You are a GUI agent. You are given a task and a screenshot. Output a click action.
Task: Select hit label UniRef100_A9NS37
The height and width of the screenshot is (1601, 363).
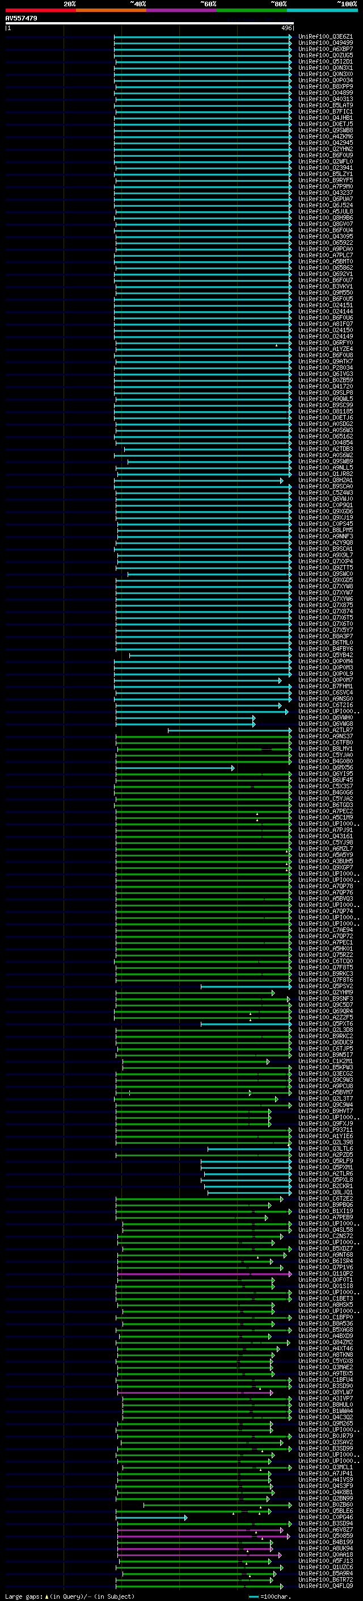click(x=326, y=737)
